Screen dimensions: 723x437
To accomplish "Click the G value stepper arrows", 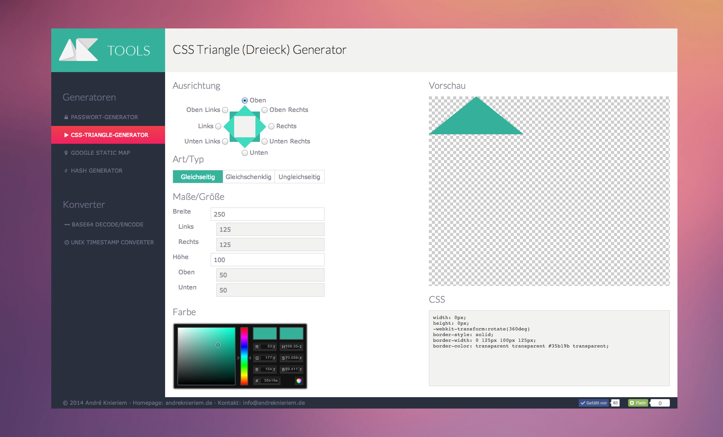I will 274,358.
